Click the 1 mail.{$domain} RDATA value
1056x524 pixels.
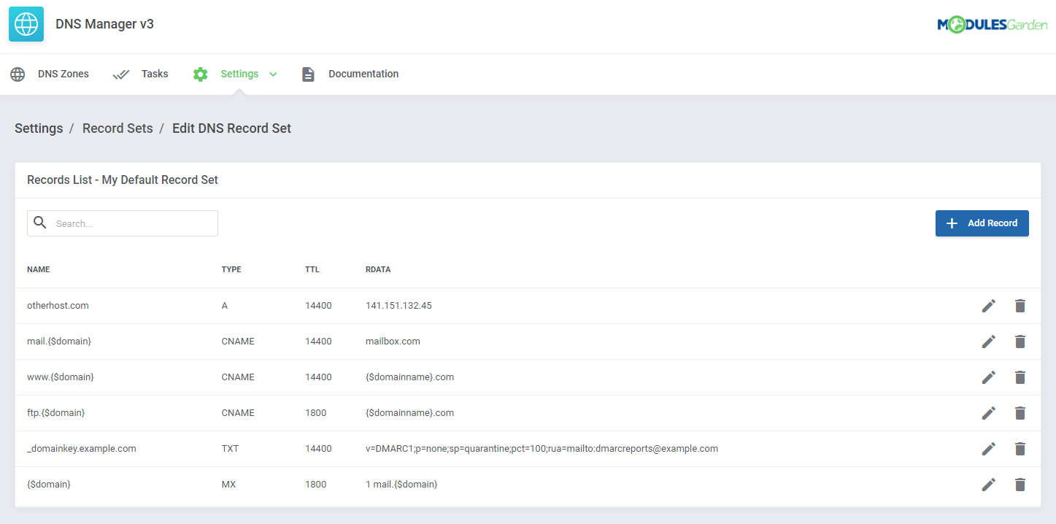401,485
